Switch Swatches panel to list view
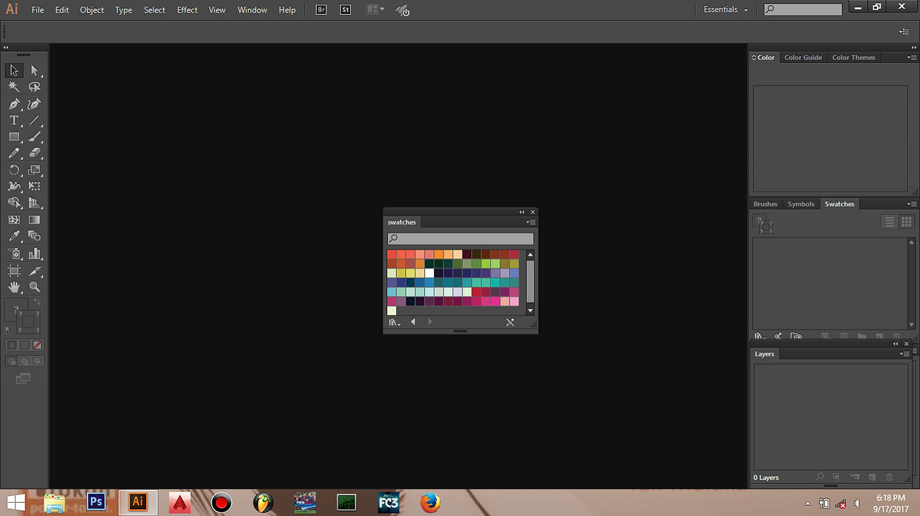Screen dimensions: 920x516 [x=890, y=222]
